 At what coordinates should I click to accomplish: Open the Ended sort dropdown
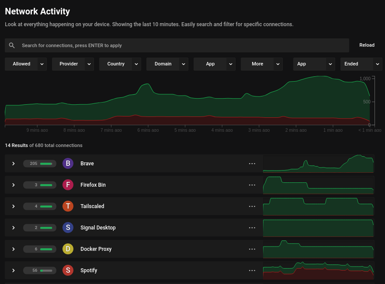click(361, 64)
